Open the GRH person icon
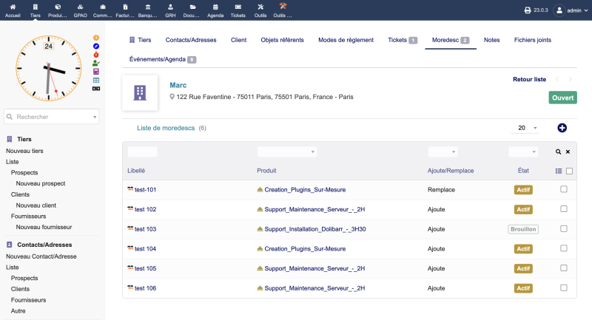The image size is (592, 320). tap(170, 7)
